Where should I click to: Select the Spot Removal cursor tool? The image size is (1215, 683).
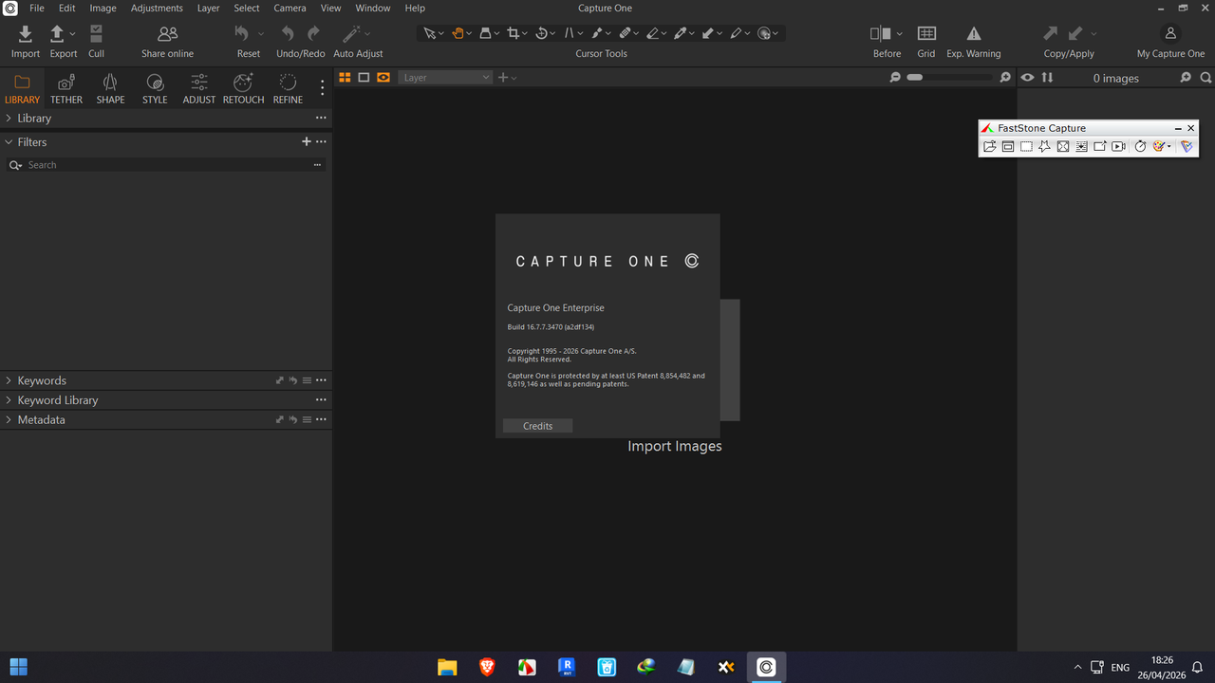pos(764,33)
